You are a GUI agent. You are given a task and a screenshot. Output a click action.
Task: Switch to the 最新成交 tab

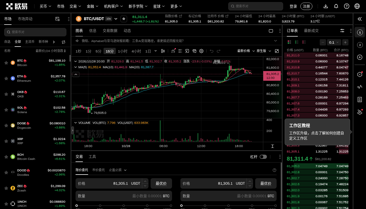tap(311, 31)
